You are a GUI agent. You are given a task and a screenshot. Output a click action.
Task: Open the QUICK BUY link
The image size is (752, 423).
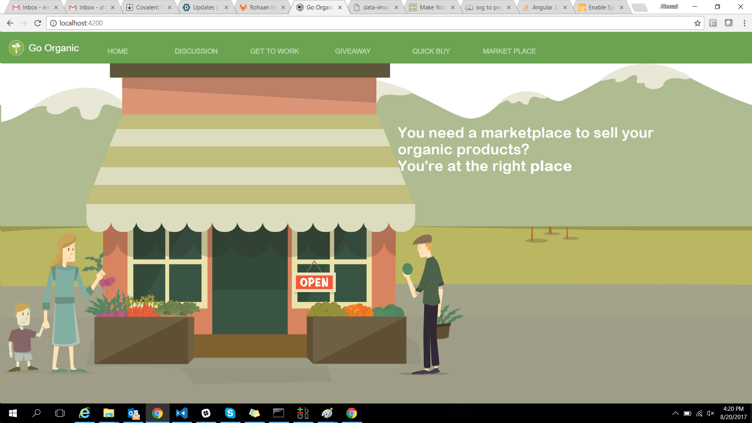[431, 51]
